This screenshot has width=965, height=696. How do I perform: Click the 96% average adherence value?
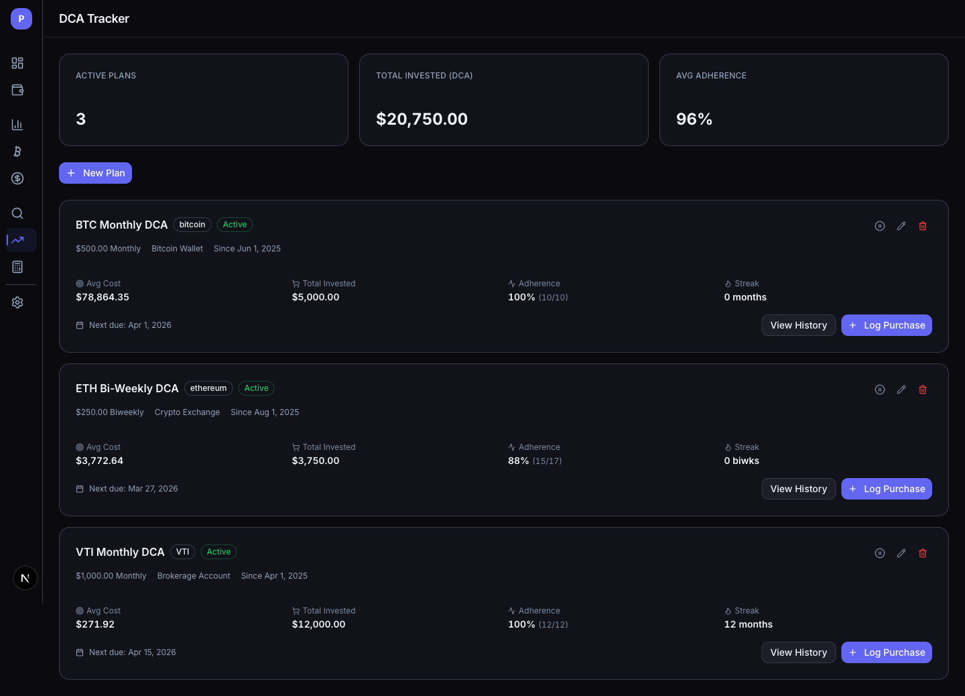pyautogui.click(x=694, y=119)
